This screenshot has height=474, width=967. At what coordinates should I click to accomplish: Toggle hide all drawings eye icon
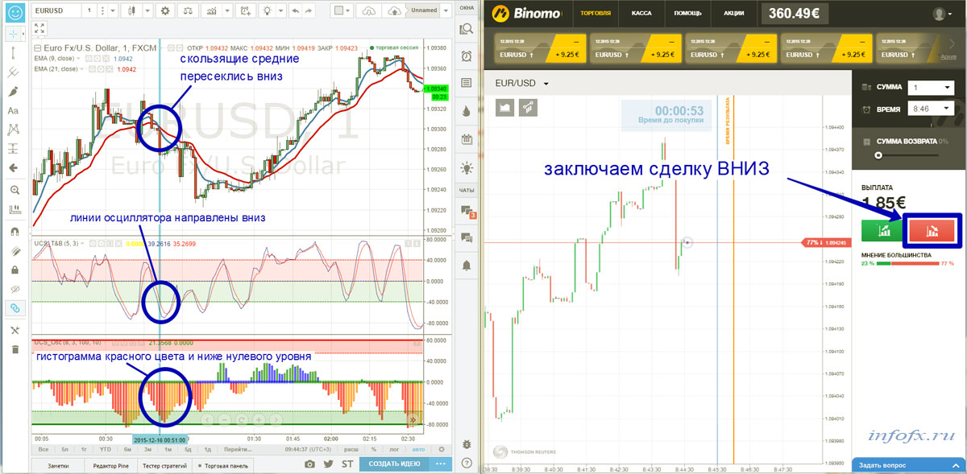tap(14, 289)
